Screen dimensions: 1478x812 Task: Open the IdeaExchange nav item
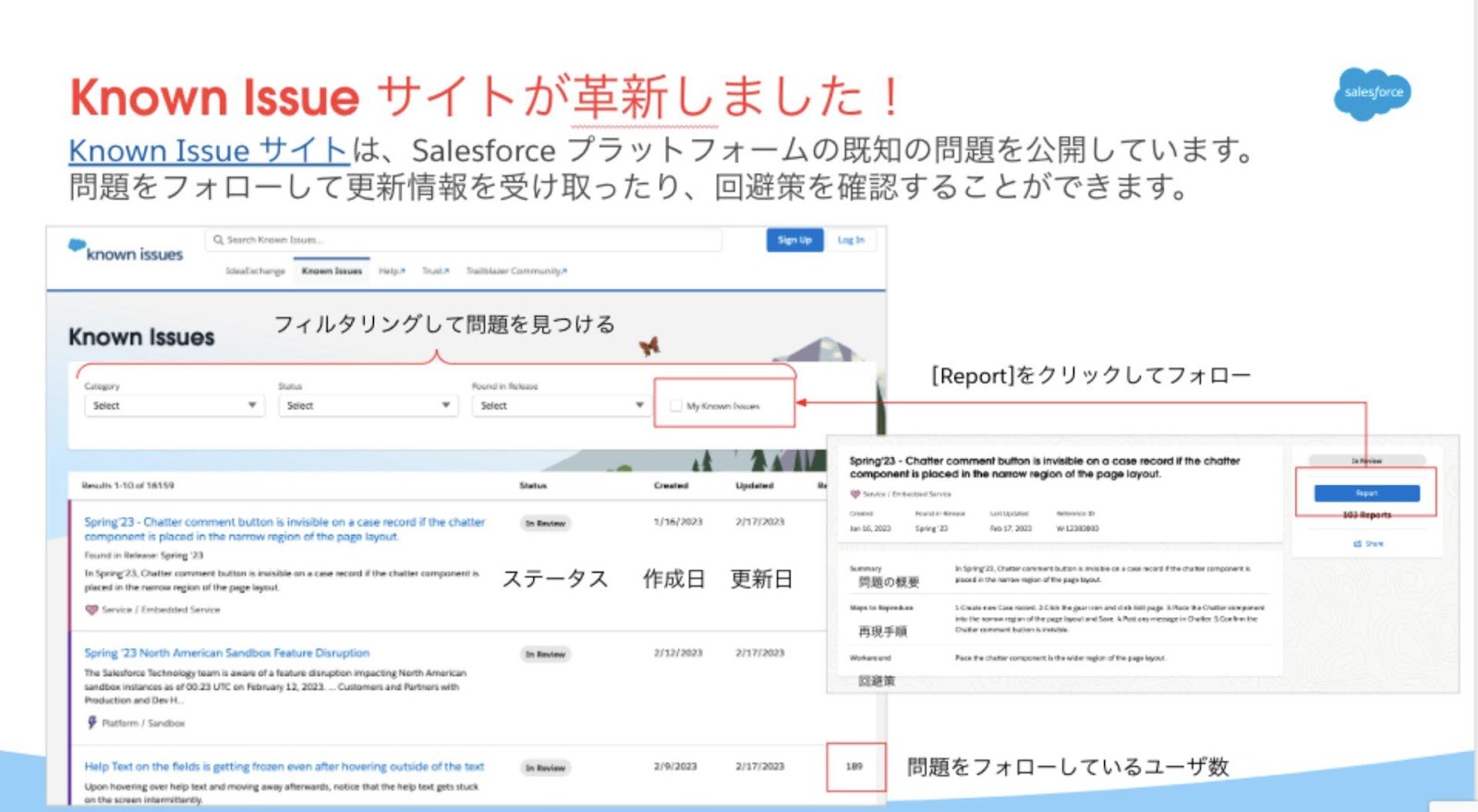coord(255,272)
